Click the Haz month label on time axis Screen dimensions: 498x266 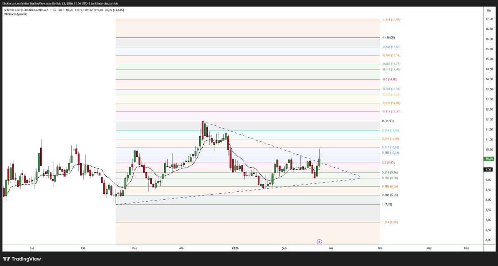[466, 248]
